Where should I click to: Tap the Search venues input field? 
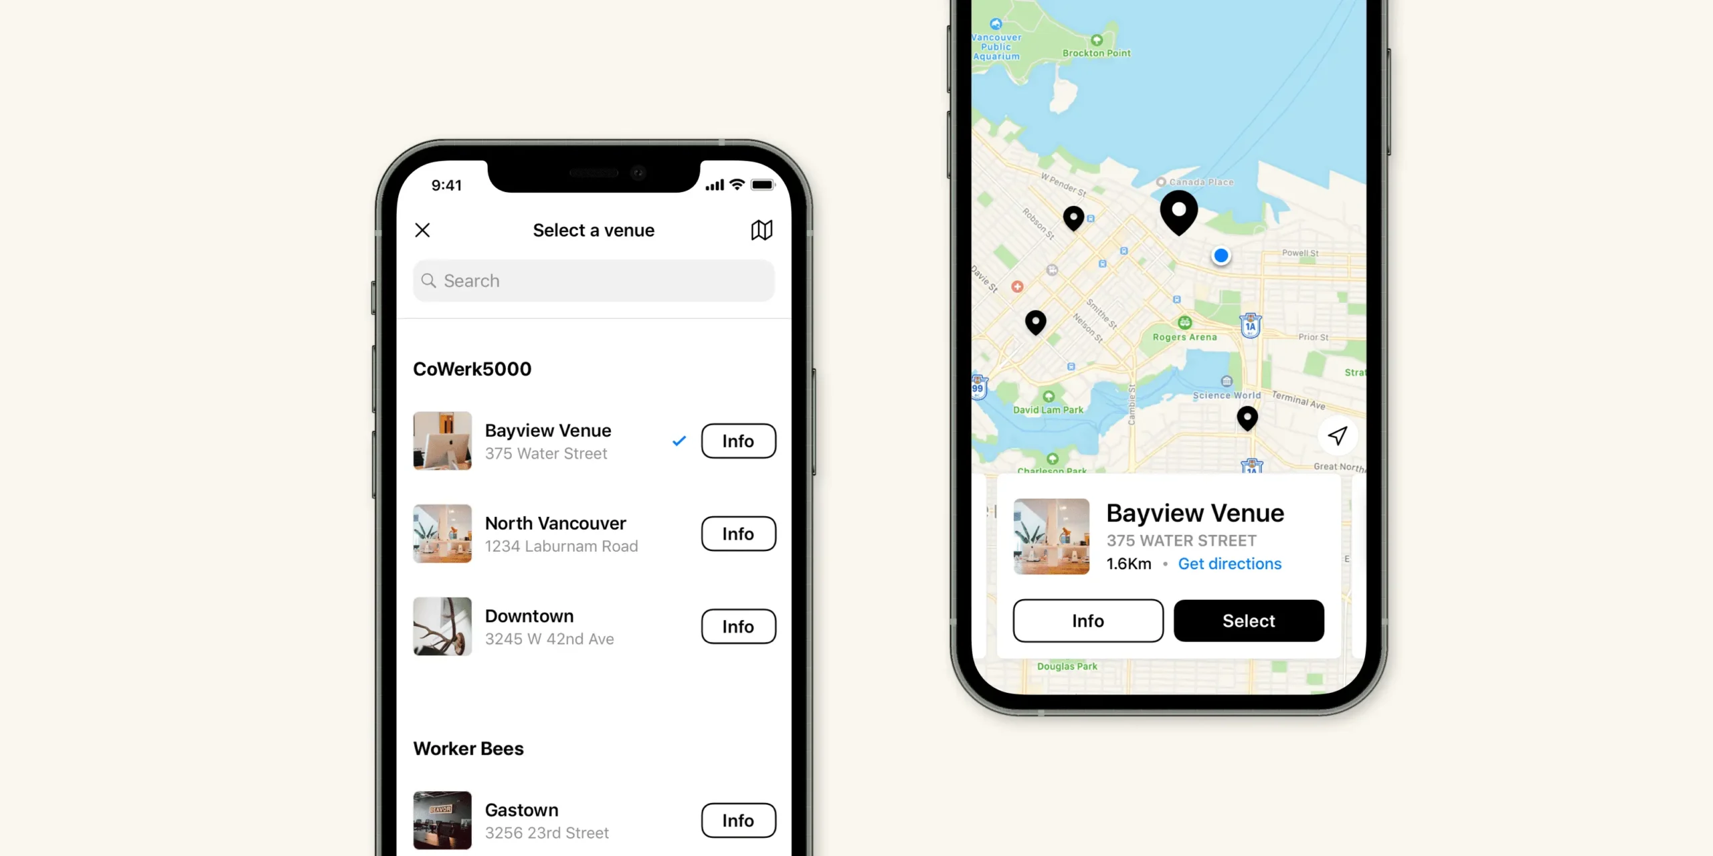[x=594, y=281]
